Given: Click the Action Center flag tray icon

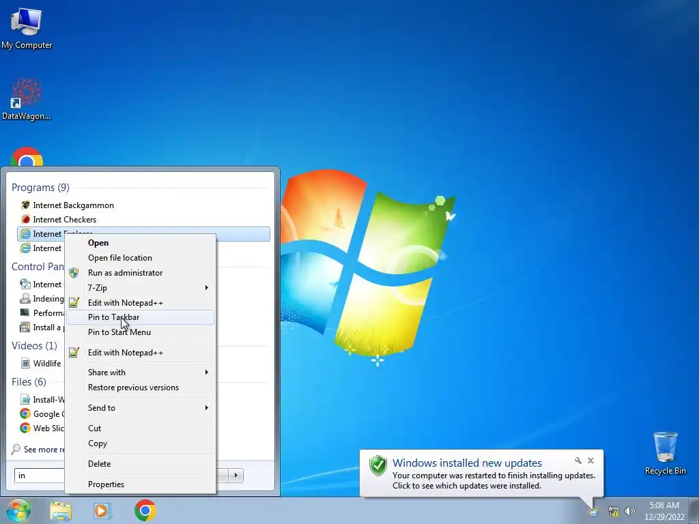Looking at the screenshot, I should [594, 511].
